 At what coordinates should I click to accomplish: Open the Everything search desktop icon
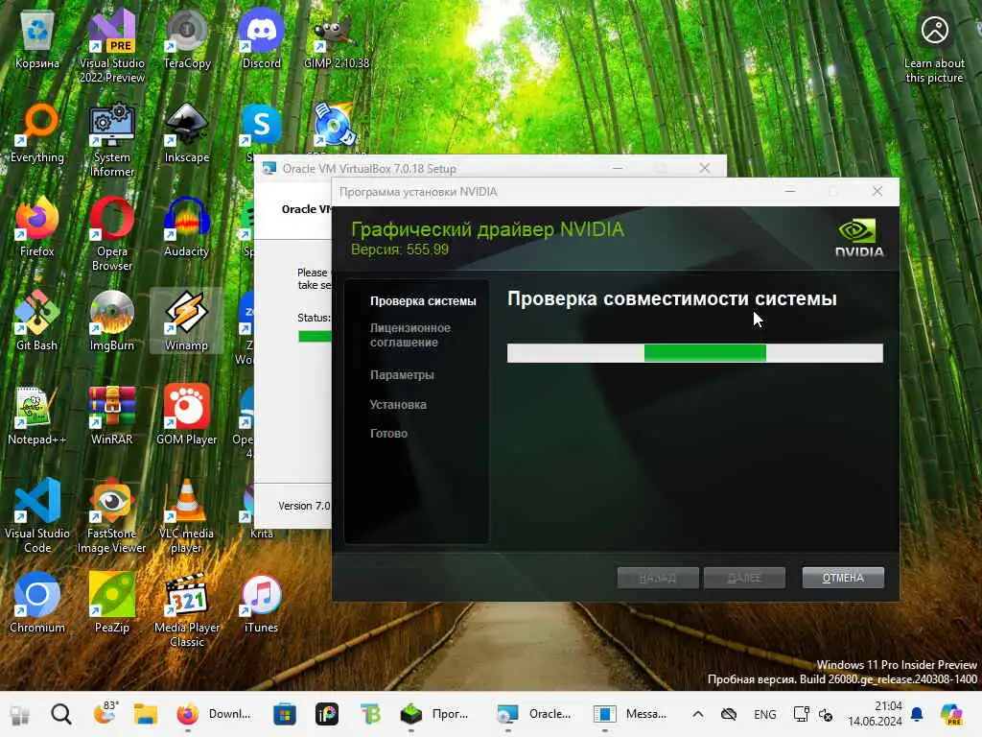(x=37, y=133)
